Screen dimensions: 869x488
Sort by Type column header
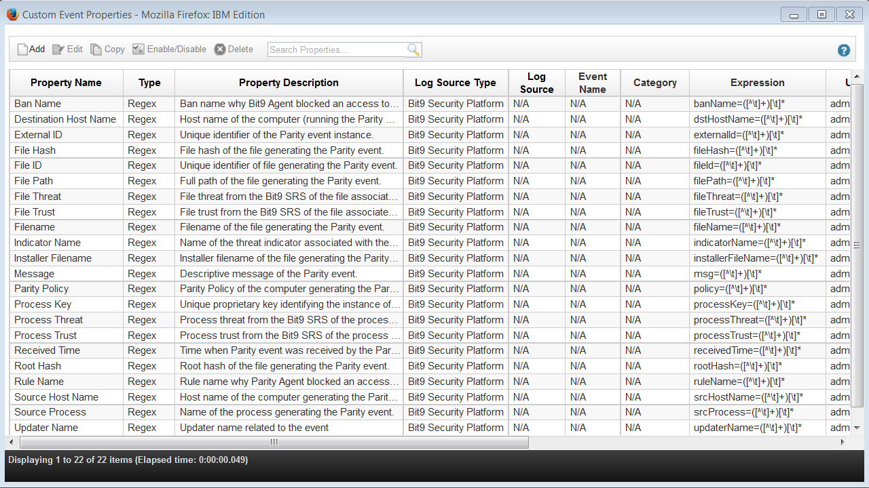pos(149,83)
